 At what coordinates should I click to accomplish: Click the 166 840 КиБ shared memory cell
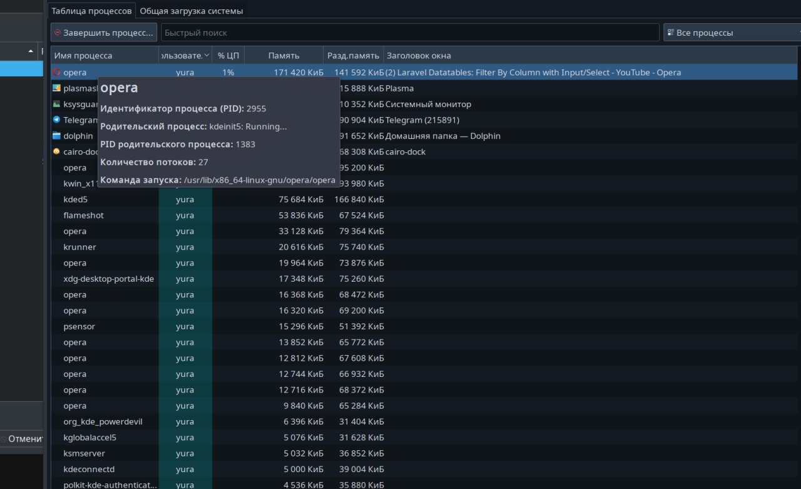pos(359,199)
